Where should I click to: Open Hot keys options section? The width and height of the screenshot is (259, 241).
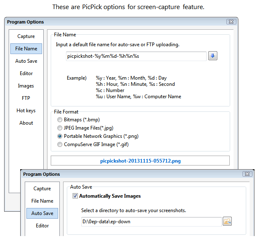tap(26, 111)
